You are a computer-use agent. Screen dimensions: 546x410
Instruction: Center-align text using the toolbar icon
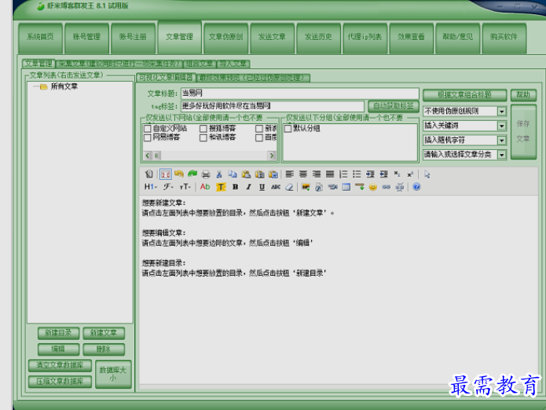[303, 174]
